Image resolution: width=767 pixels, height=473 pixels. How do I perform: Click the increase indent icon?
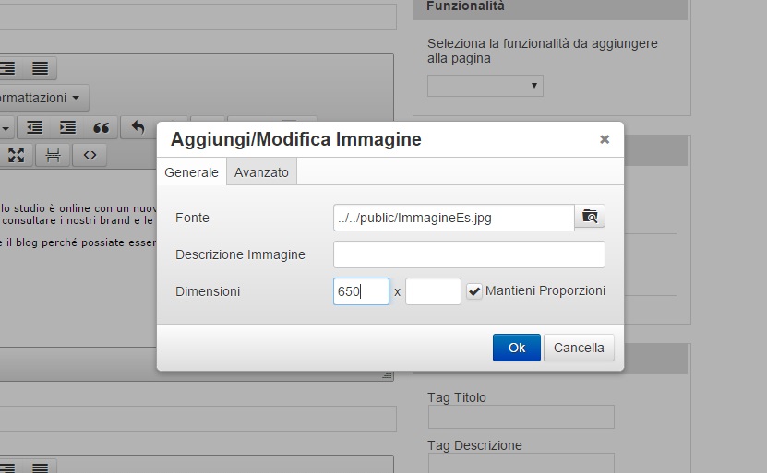tap(67, 127)
